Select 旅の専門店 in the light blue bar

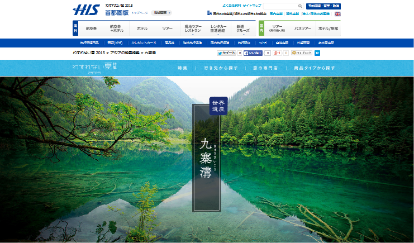(265, 68)
